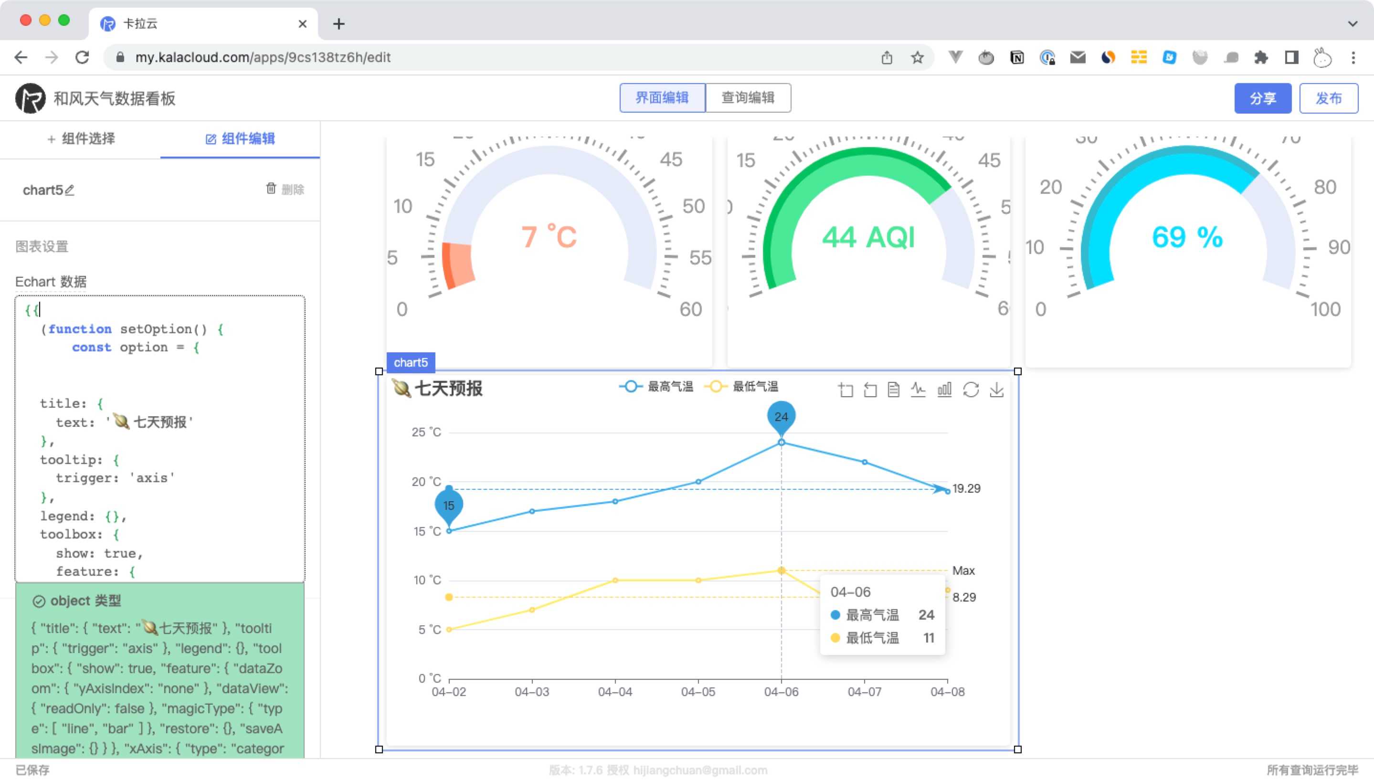Open the chart data view icon
This screenshot has height=781, width=1374.
[893, 390]
